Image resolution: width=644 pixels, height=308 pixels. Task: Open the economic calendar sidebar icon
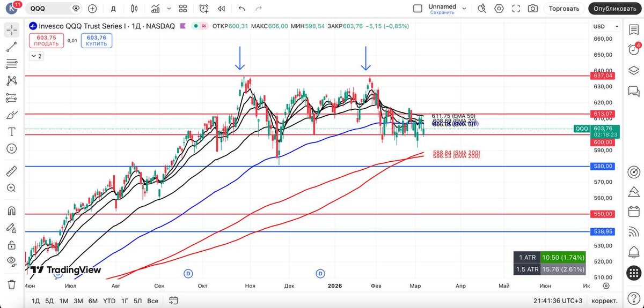[633, 212]
